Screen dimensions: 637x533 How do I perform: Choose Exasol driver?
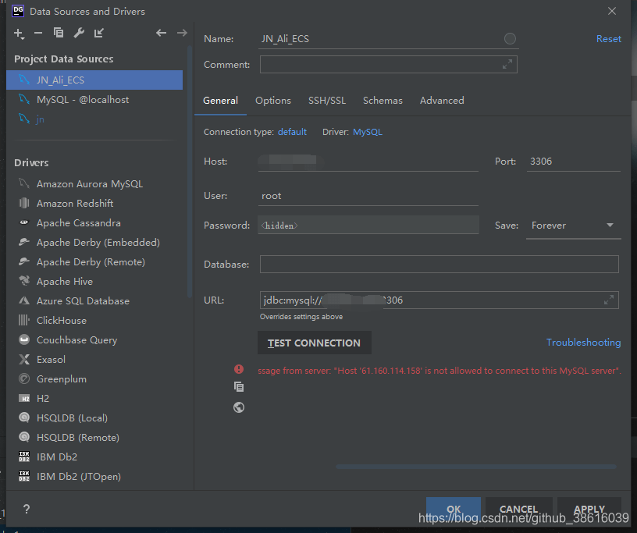pos(94,360)
